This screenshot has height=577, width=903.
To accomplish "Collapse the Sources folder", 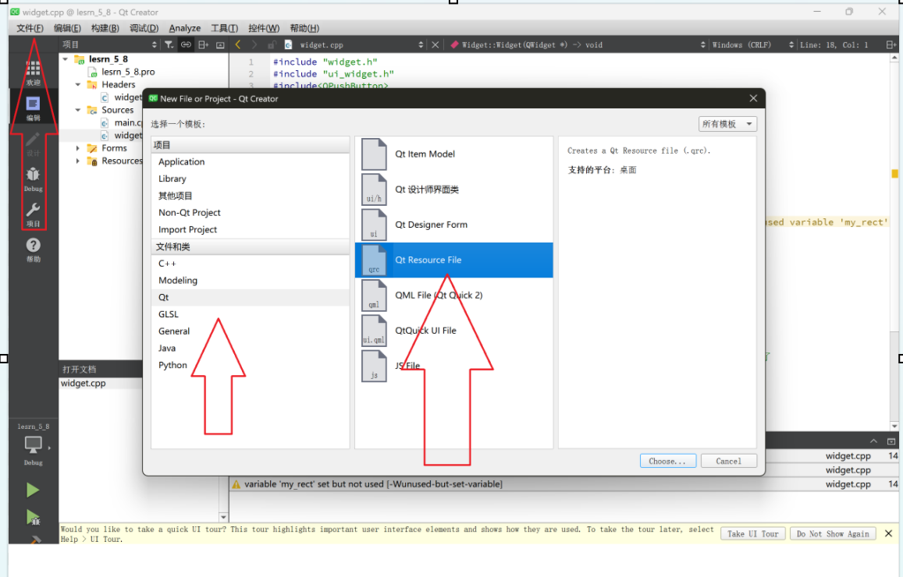I will [x=78, y=110].
